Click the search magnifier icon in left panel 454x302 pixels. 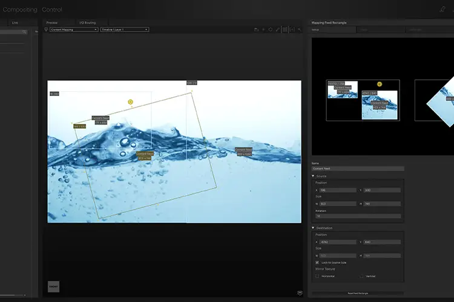pyautogui.click(x=24, y=32)
